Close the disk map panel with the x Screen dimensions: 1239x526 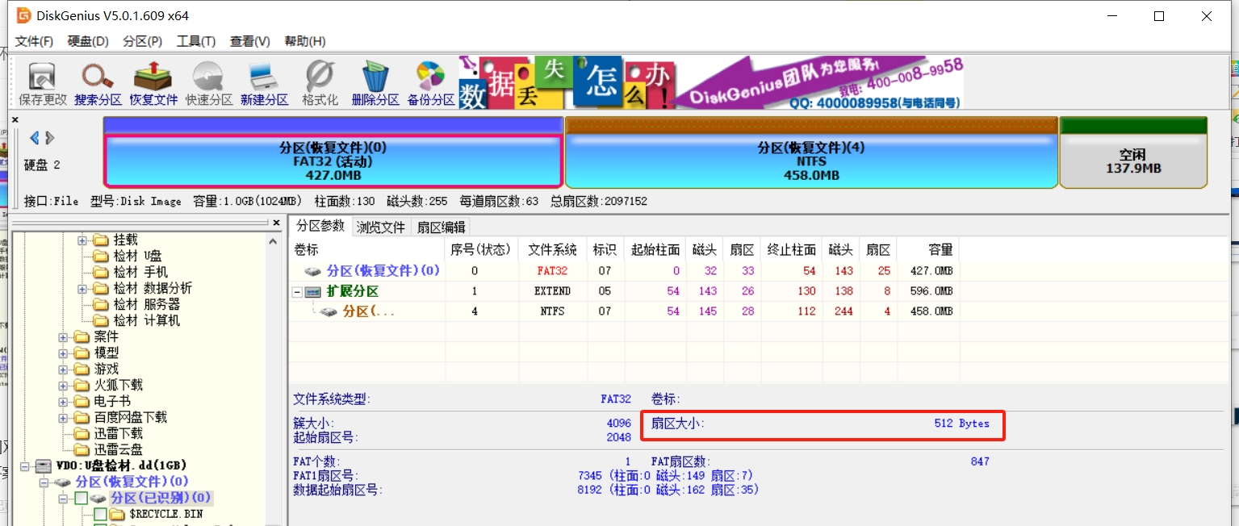[15, 119]
